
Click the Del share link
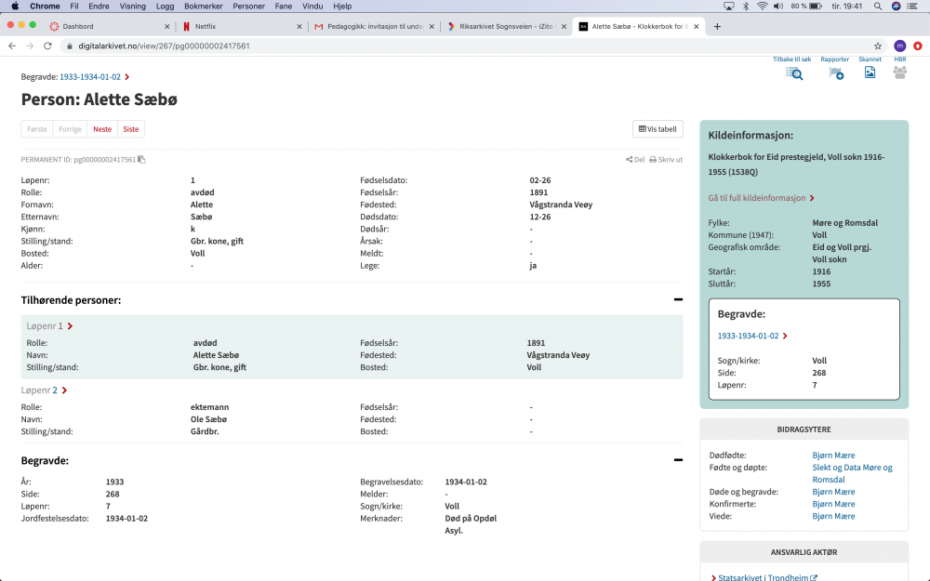coord(635,160)
